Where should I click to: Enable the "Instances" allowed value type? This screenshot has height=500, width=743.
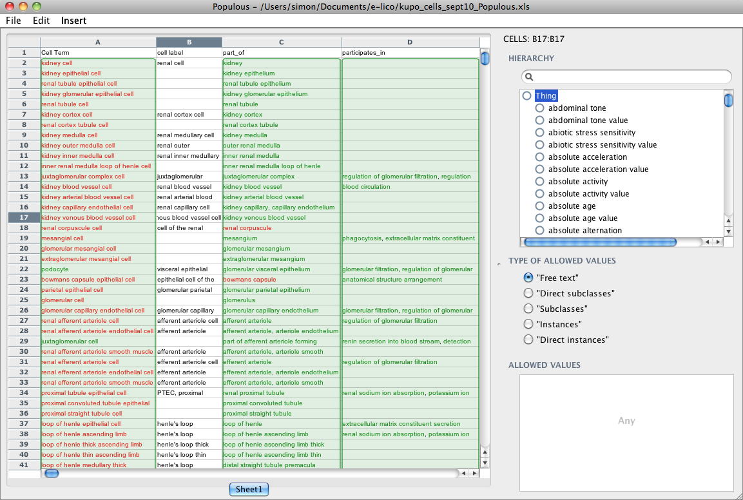[528, 324]
